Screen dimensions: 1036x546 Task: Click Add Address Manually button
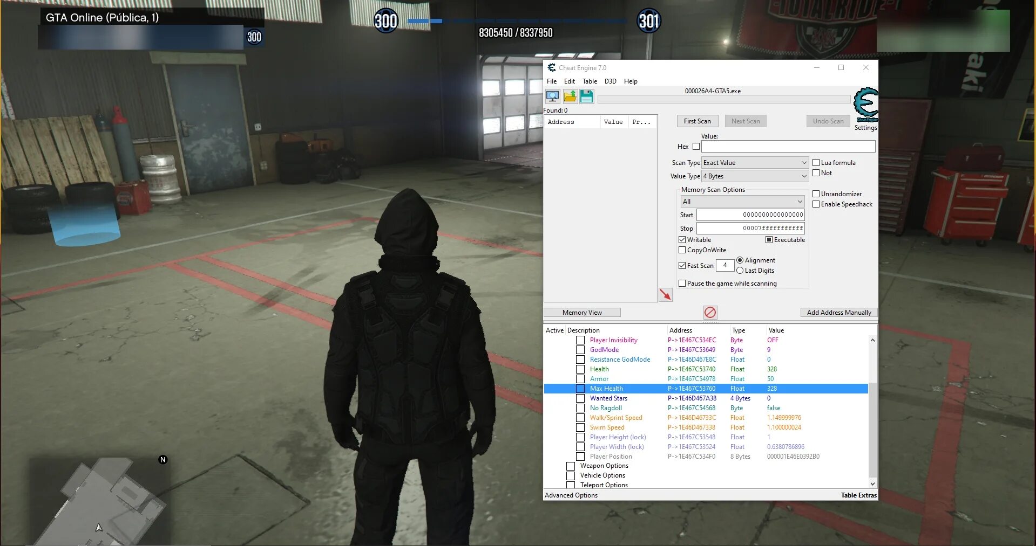tap(839, 313)
